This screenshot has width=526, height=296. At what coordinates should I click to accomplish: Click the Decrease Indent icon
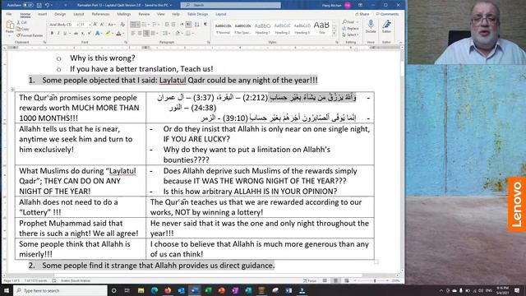point(167,25)
